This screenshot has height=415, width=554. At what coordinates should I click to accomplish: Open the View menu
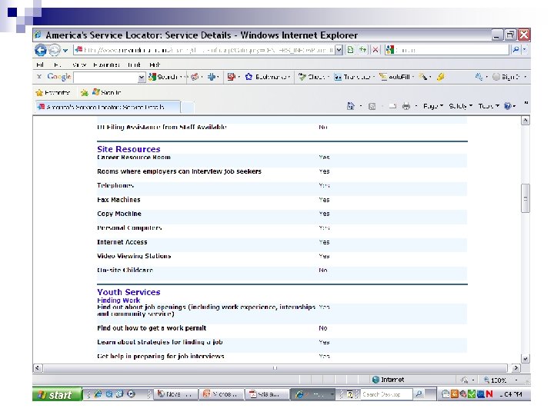tap(79, 65)
